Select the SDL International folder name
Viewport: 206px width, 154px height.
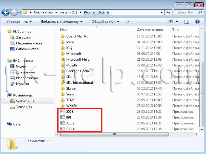coord(79,83)
